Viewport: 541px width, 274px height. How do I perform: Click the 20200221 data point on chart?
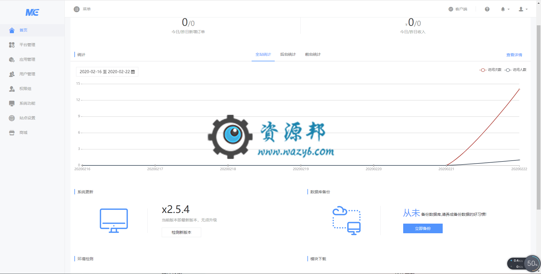(x=447, y=165)
